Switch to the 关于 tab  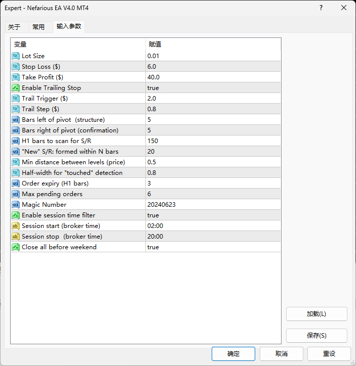(14, 27)
